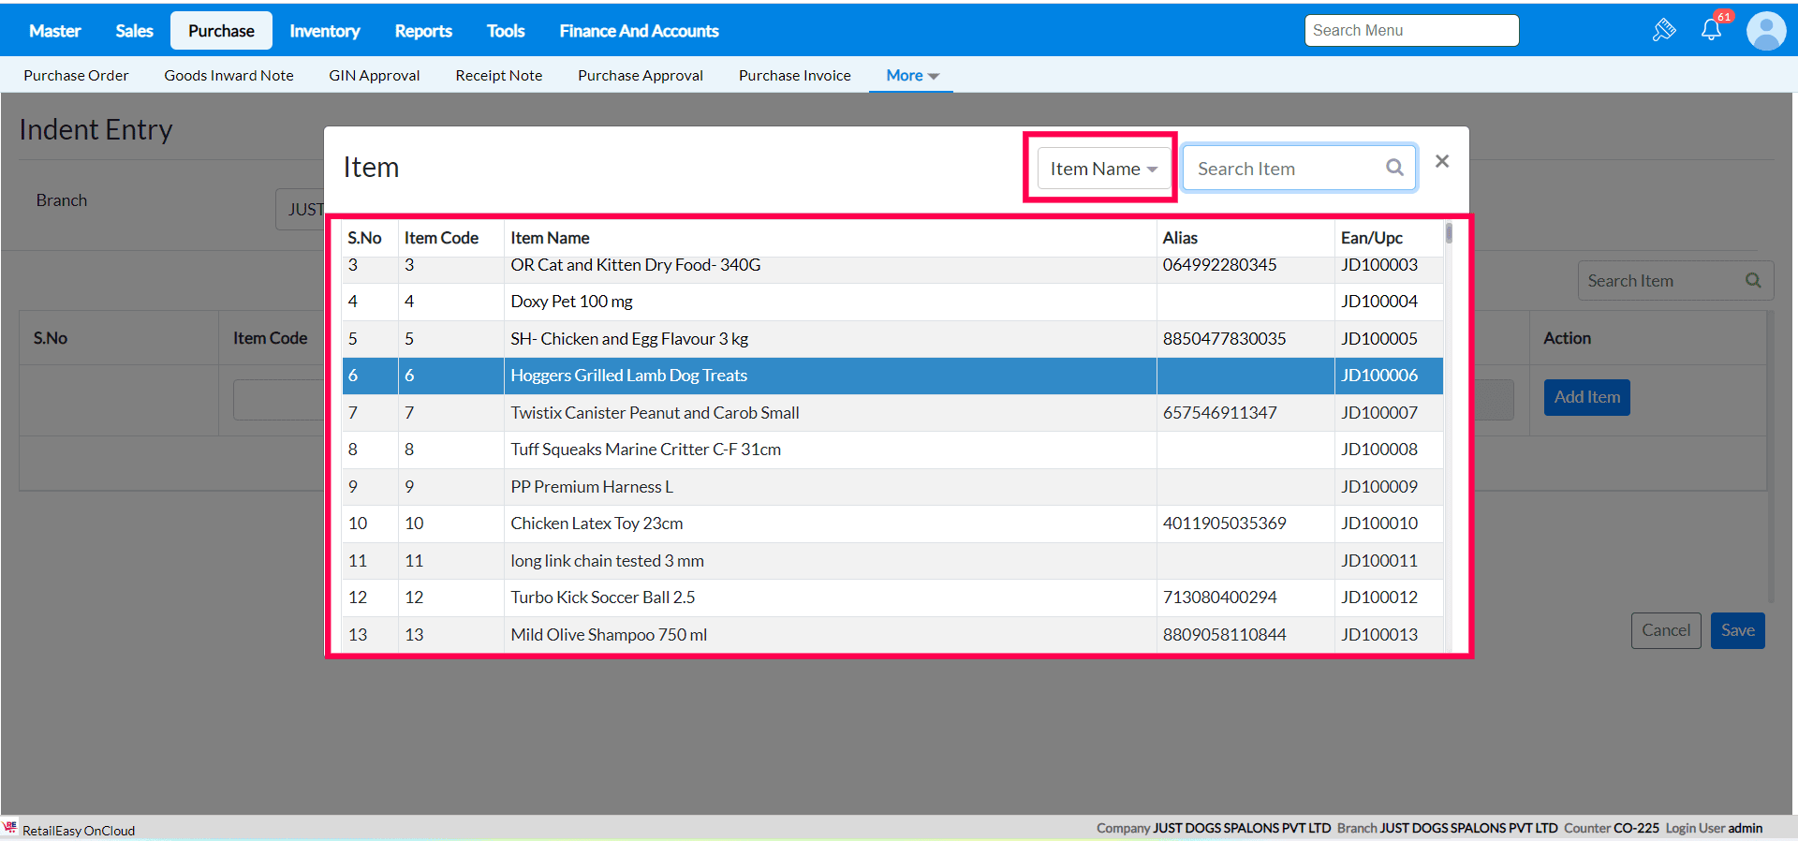Click the Add Item button
1798x841 pixels.
pyautogui.click(x=1586, y=397)
